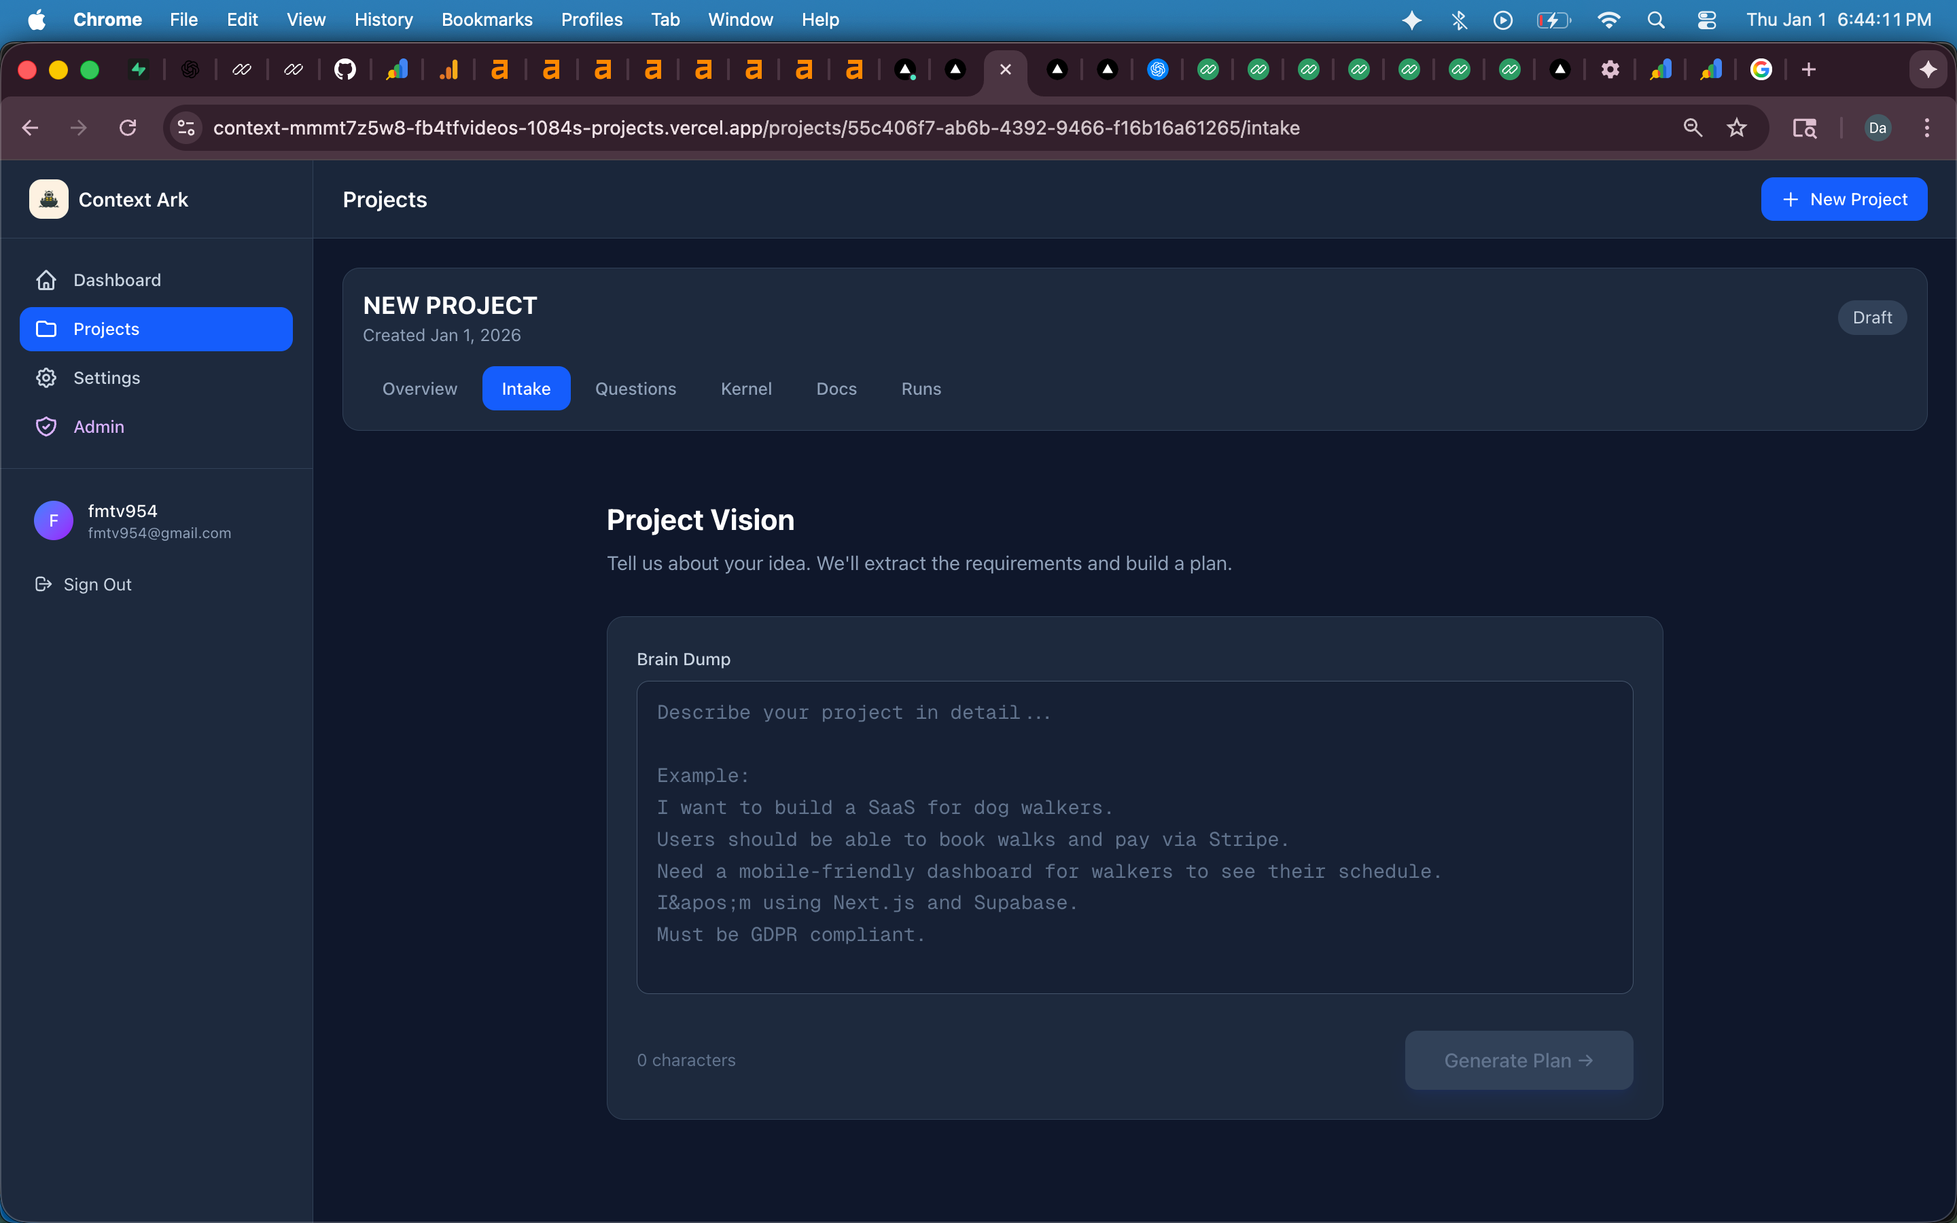Switch to the Questions tab

(x=635, y=388)
